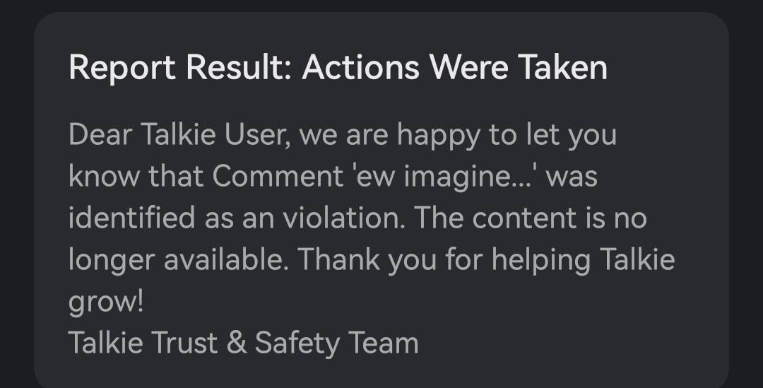Tap the quoted comment 'ew imagine...'
Screen dimensions: 763x388
(x=459, y=176)
